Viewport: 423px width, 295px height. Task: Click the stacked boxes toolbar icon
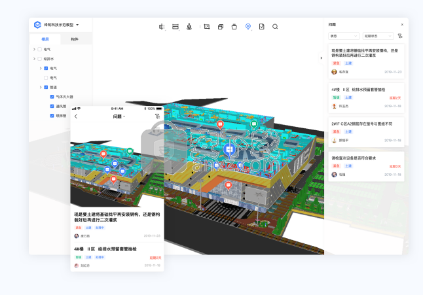coord(221,27)
